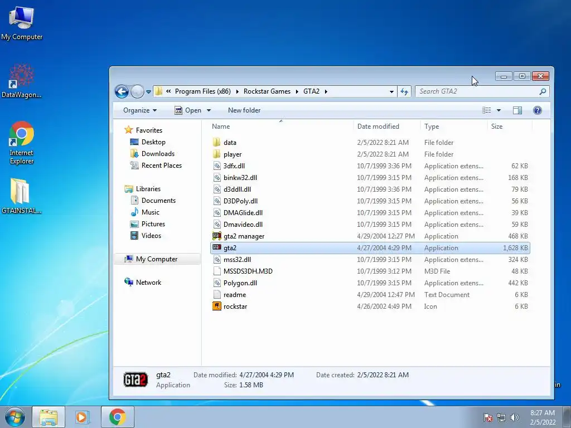Image resolution: width=571 pixels, height=428 pixels.
Task: Sort by the Type column
Action: tap(454, 127)
